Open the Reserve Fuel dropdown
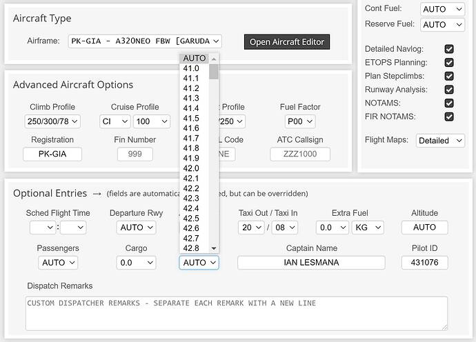This screenshot has height=342, width=476. tap(443, 24)
